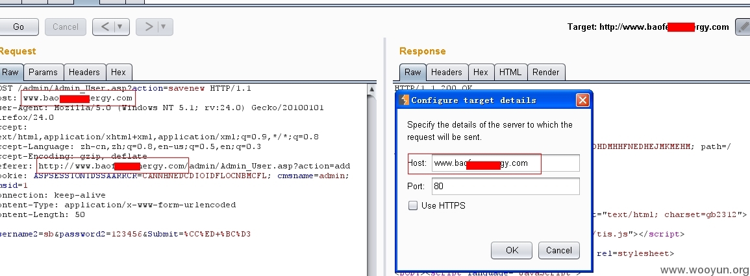Click the Content-Length: 50 header line

click(43, 215)
